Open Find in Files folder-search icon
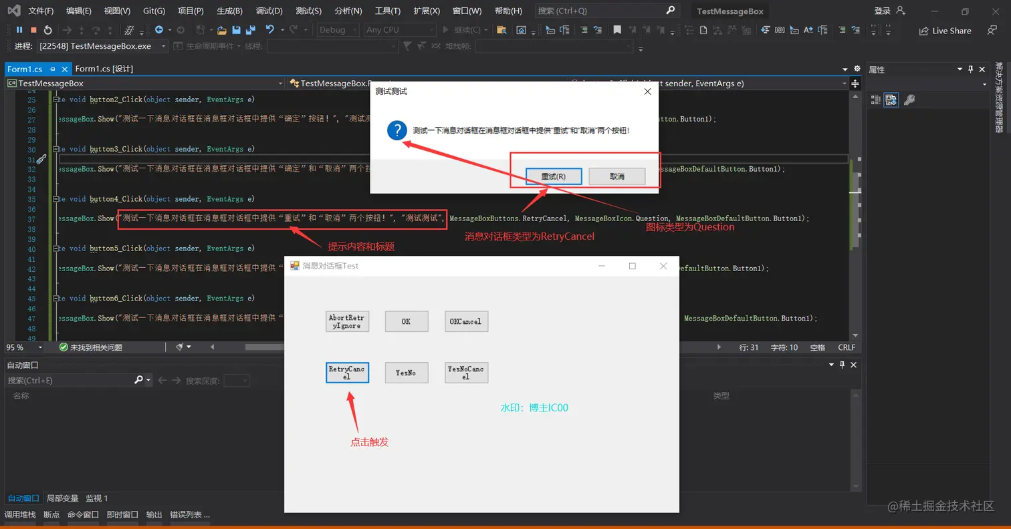Image resolution: width=1011 pixels, height=529 pixels. tap(502, 30)
